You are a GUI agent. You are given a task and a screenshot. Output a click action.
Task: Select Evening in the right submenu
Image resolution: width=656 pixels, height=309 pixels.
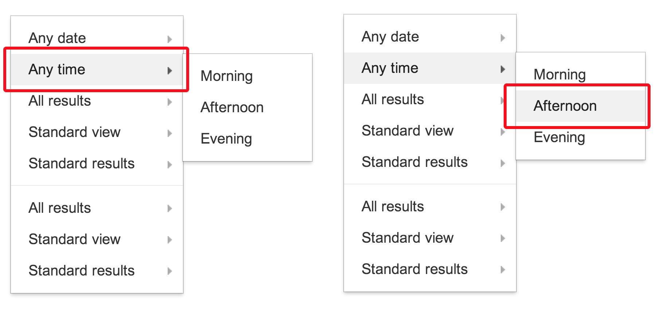(559, 137)
